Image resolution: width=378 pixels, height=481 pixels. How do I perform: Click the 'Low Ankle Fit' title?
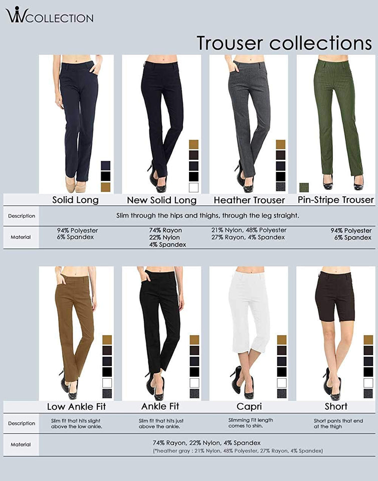[x=76, y=407]
